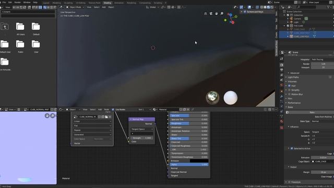
Task: Open the node editor Node menu
Action: (x=106, y=110)
